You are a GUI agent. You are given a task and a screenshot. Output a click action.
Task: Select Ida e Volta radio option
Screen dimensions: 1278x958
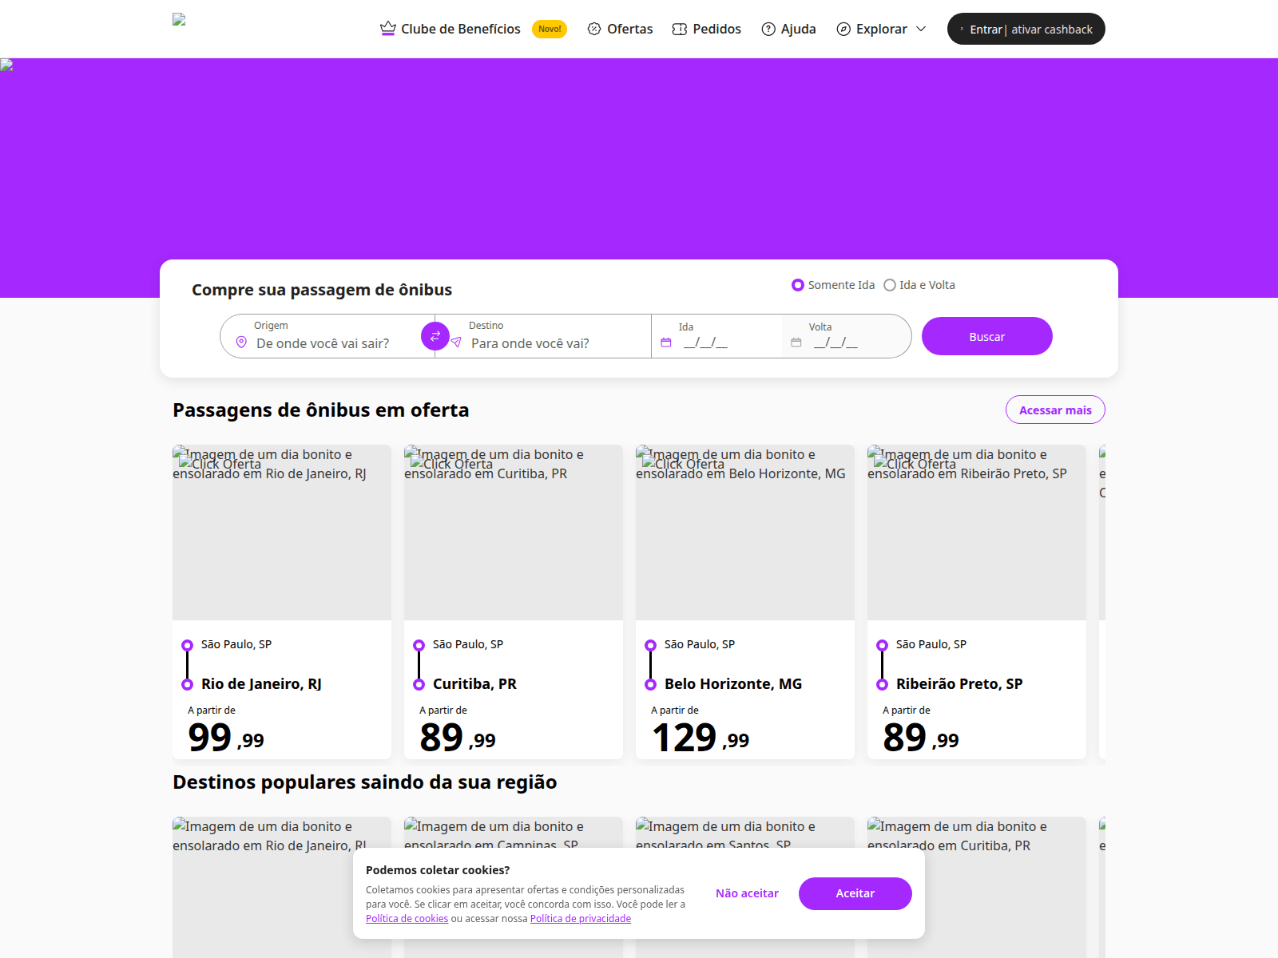tap(890, 285)
